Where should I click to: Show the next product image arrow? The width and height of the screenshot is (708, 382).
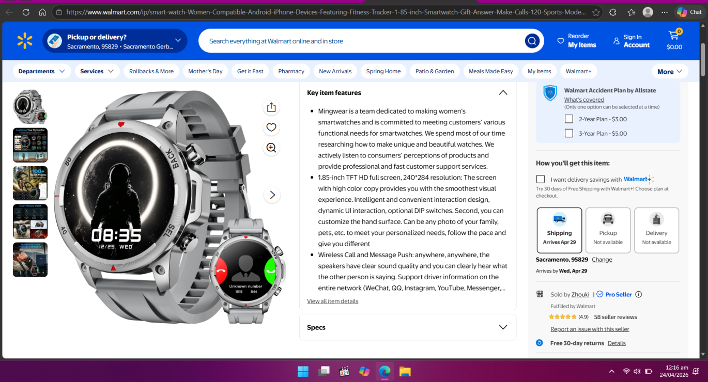(x=272, y=195)
